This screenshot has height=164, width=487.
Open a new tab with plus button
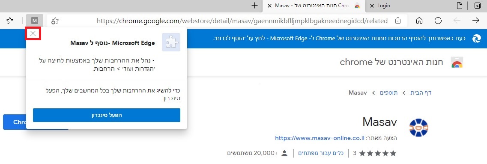pos(254,5)
